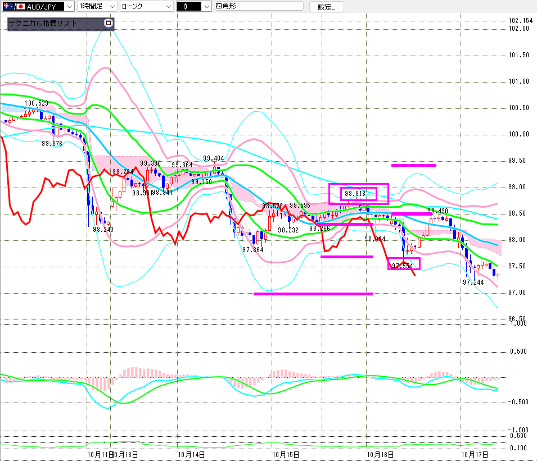This screenshot has height=461, width=537.
Task: Select the magenta line near the 99.50 level
Action: (x=413, y=165)
